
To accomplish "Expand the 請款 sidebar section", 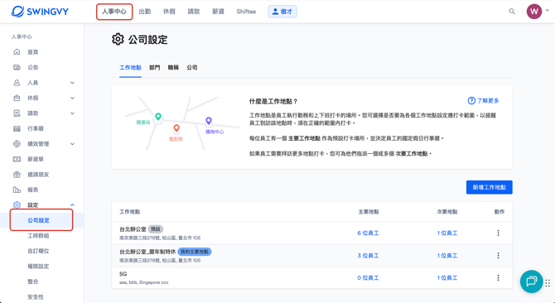I will pyautogui.click(x=72, y=113).
